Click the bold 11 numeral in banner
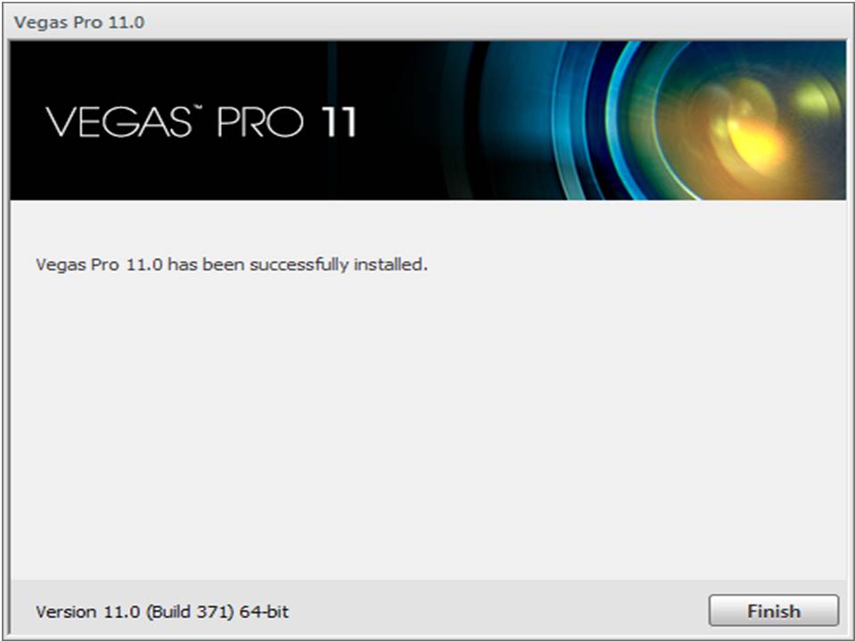Image resolution: width=855 pixels, height=641 pixels. point(338,122)
